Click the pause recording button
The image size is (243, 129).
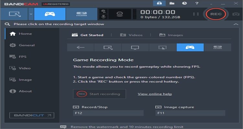pos(196,14)
